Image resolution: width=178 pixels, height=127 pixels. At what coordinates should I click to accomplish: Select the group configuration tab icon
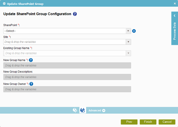click(x=83, y=110)
